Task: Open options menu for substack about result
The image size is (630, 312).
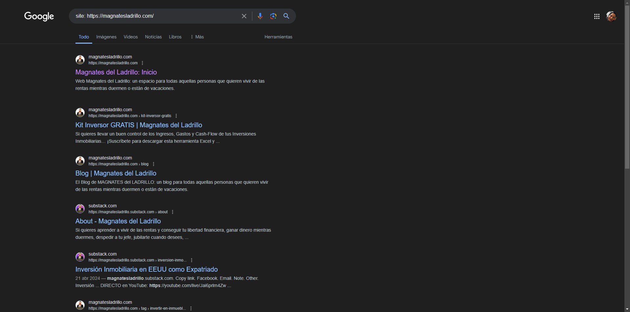Action: pos(173,212)
